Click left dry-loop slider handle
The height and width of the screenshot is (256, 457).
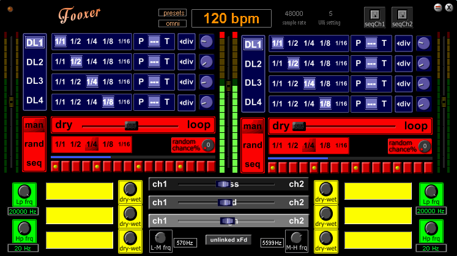click(131, 126)
